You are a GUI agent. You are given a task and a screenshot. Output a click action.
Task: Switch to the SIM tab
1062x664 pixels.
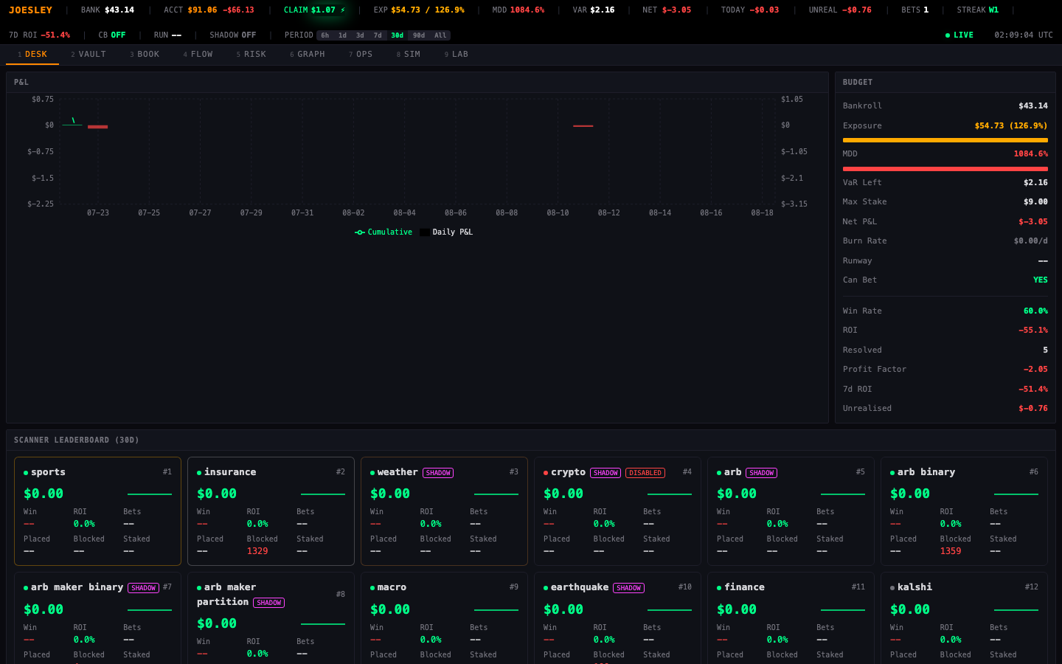click(x=408, y=55)
